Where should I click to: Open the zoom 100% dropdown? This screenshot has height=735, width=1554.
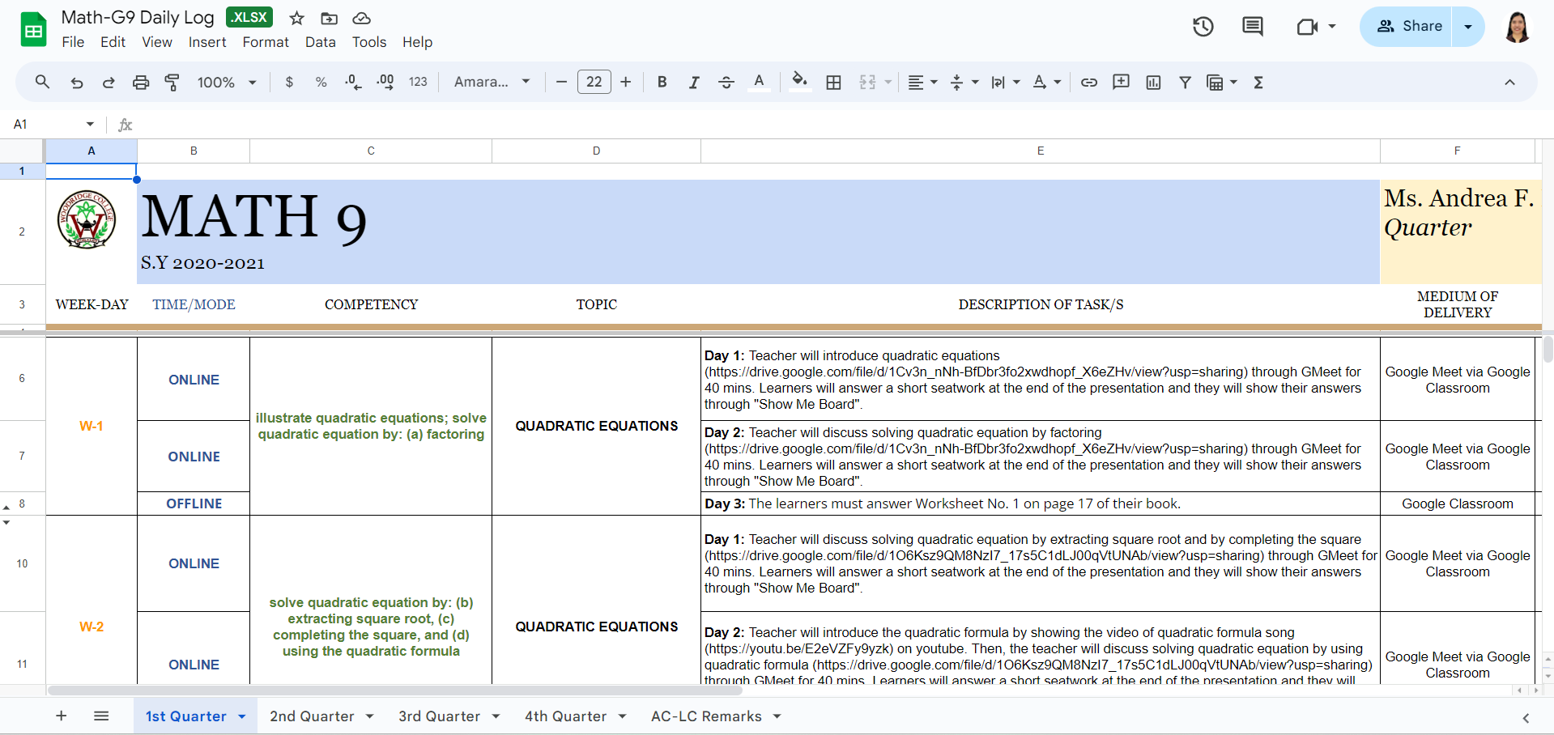tap(227, 82)
